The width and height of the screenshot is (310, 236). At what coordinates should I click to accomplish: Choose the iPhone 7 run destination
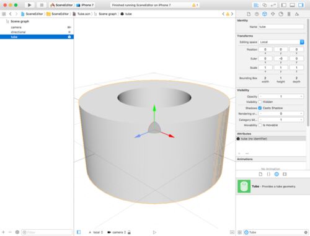[85, 5]
